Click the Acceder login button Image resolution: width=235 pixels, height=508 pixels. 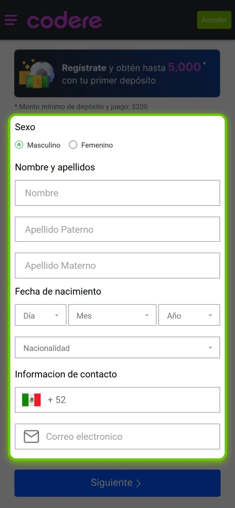(214, 20)
